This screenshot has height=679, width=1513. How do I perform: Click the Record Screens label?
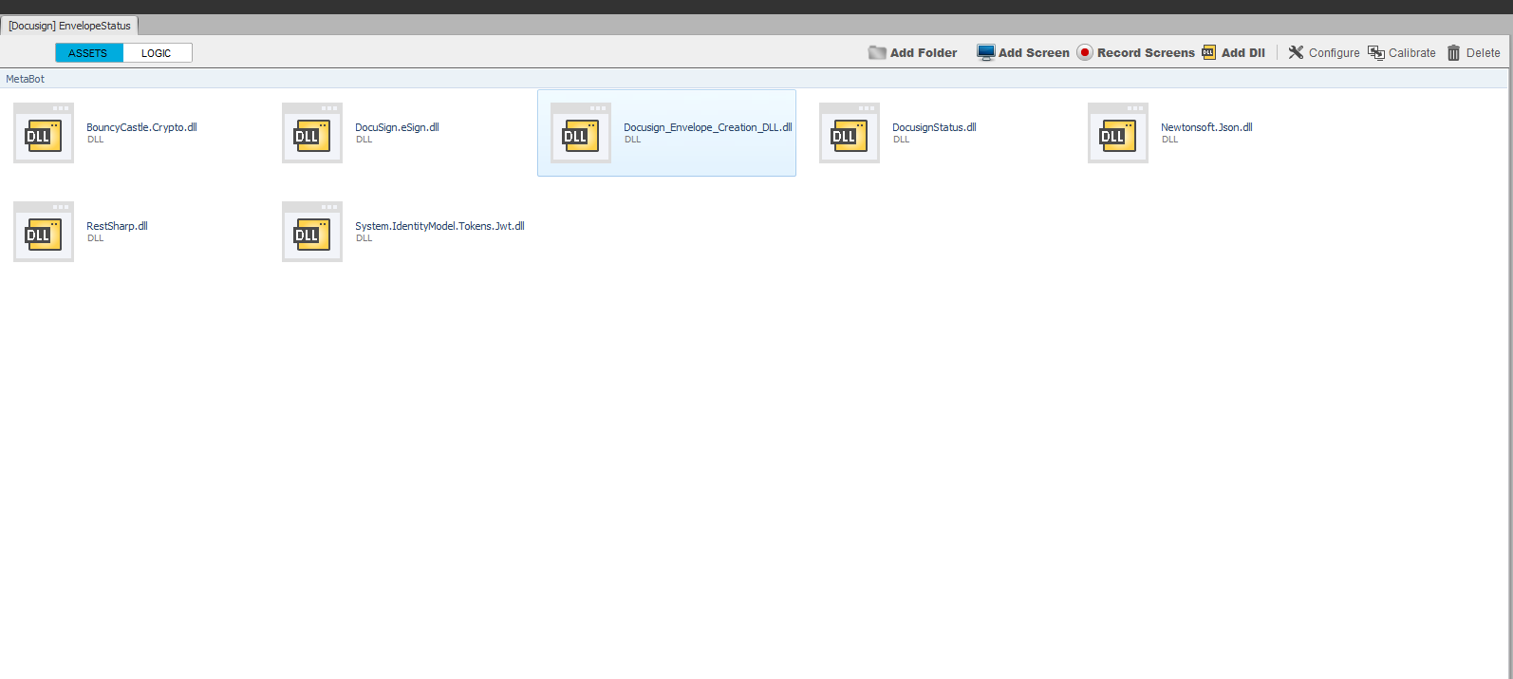point(1146,53)
